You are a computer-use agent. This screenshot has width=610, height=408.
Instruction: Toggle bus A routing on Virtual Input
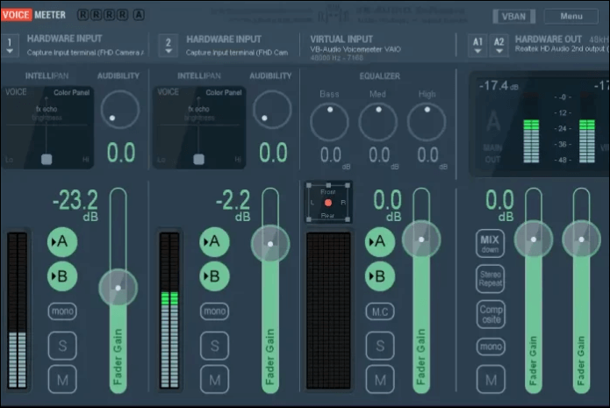point(380,242)
